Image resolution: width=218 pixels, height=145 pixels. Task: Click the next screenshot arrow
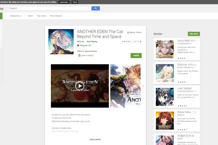(x=143, y=86)
